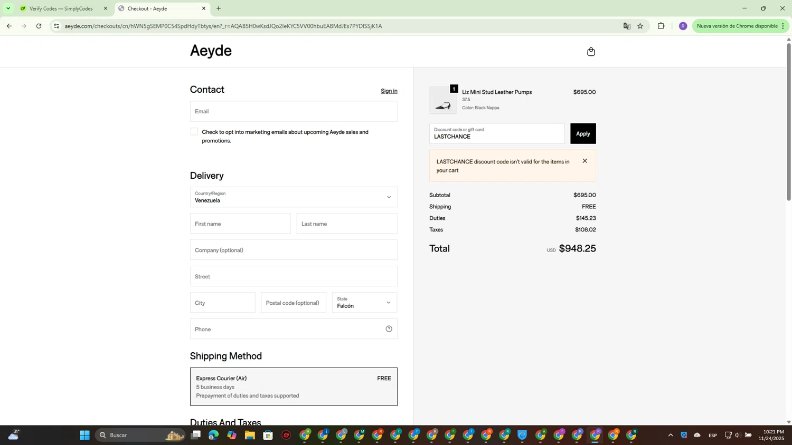
Task: Open the State dropdown showing Falcón
Action: point(364,303)
